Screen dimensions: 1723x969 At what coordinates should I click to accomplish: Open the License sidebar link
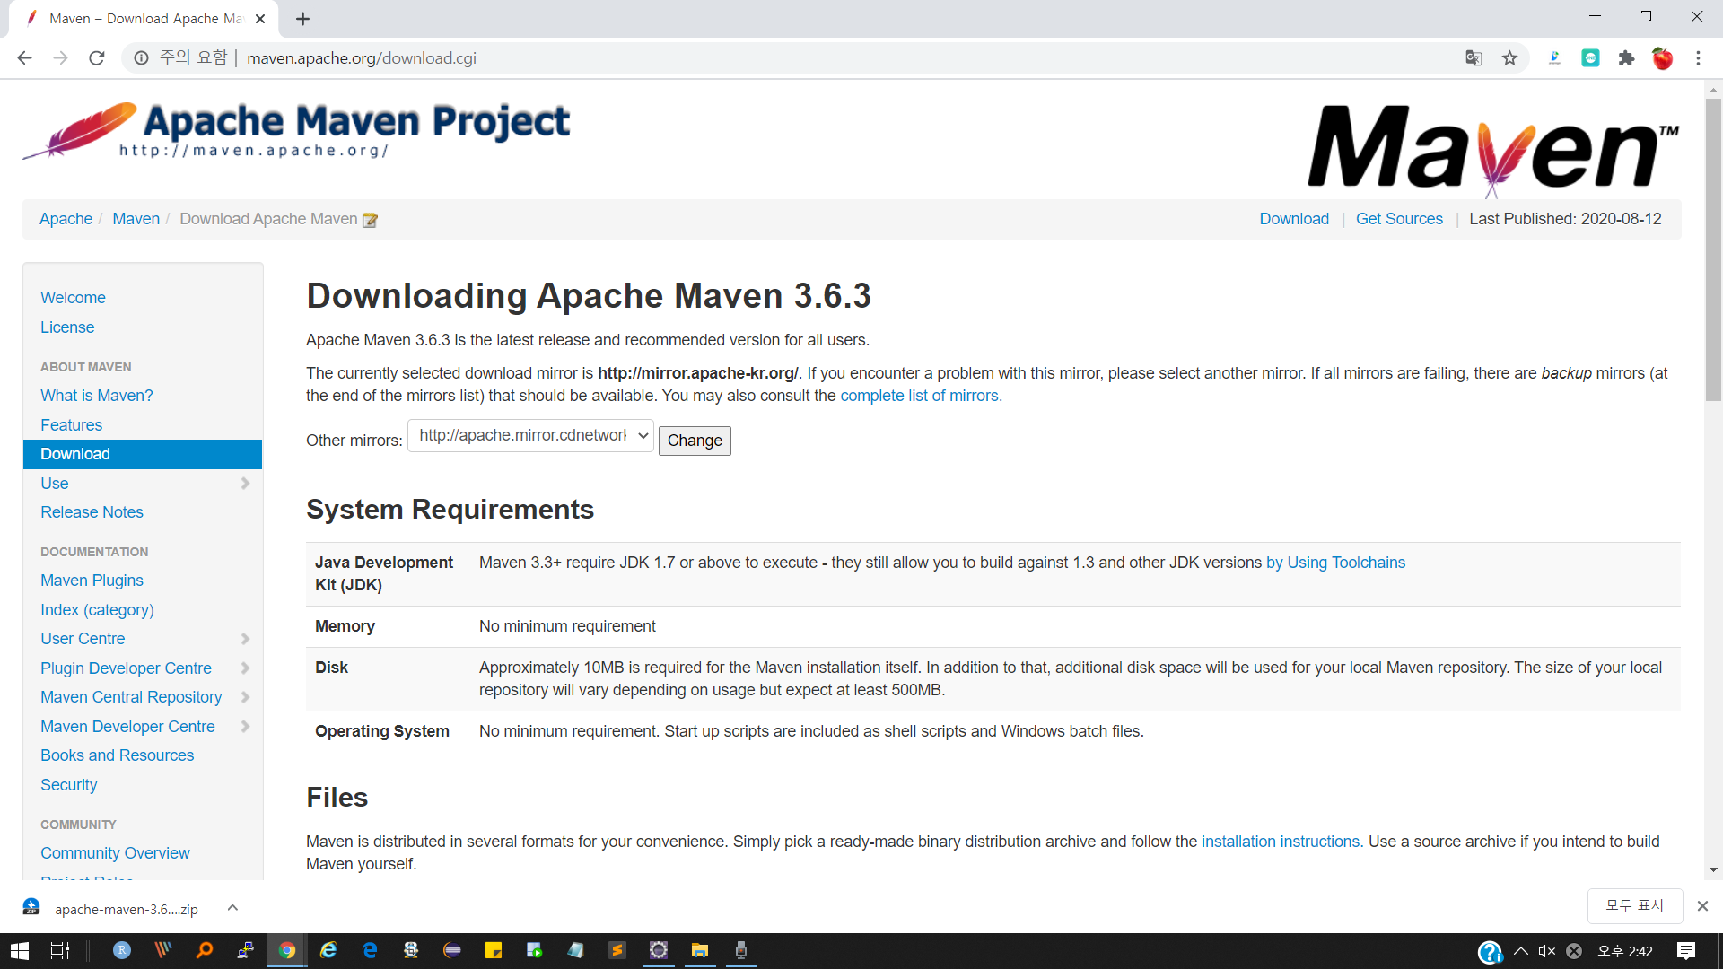(x=67, y=327)
